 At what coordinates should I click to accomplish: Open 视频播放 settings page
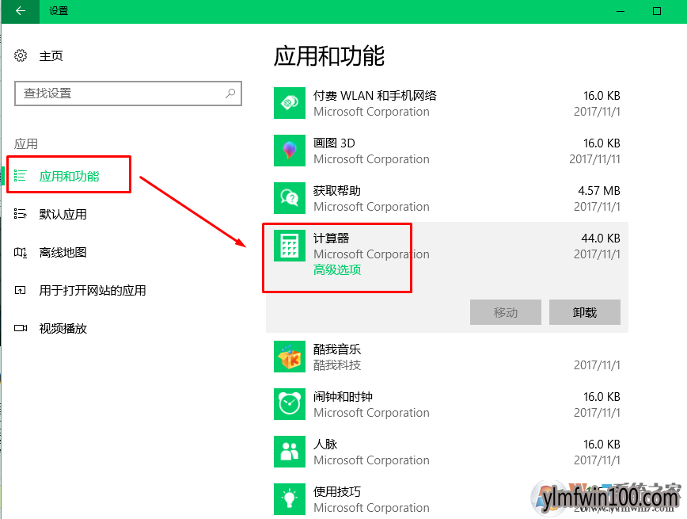click(x=63, y=328)
